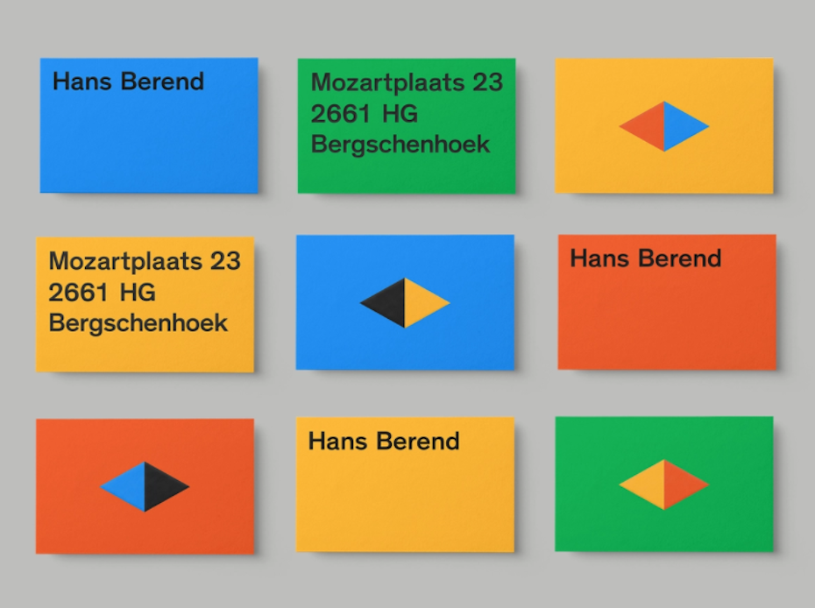Click the blue-and-black diamond logo on orange card
This screenshot has width=815, height=608.
(145, 486)
